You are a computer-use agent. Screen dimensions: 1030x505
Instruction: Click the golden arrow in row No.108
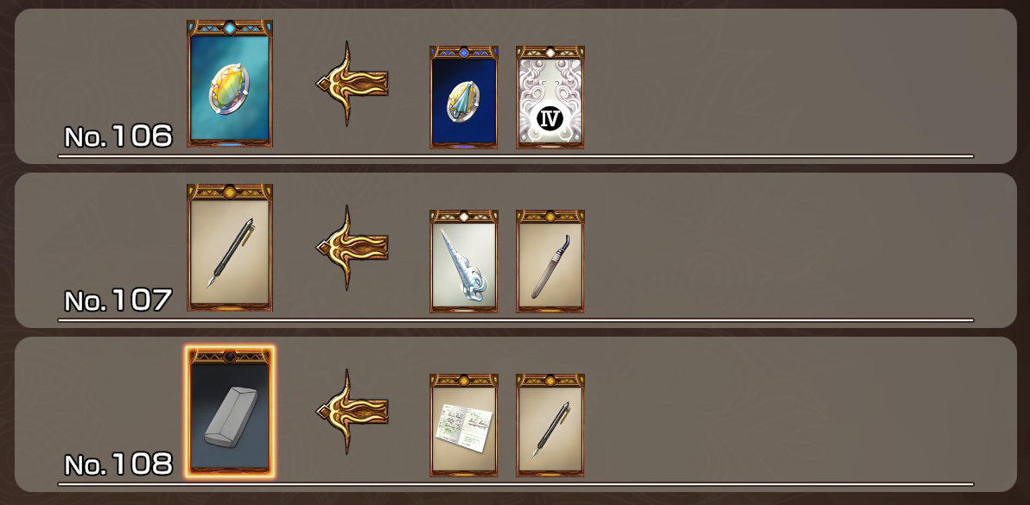[352, 411]
